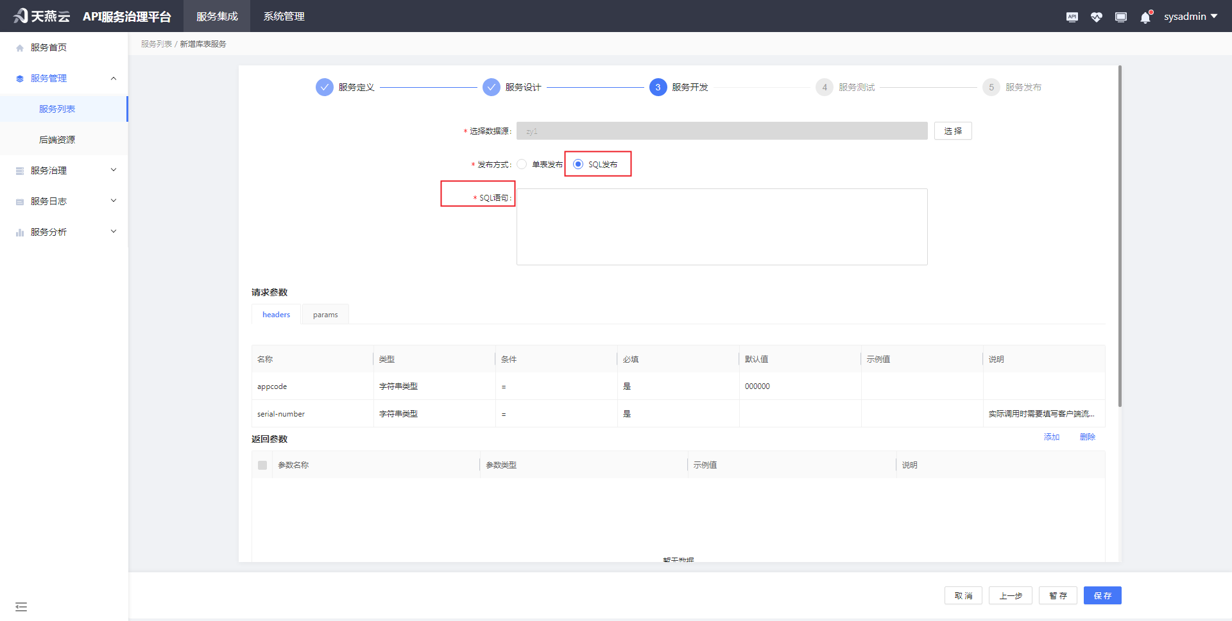Select the SQL发布 radio option
This screenshot has height=621, width=1232.
point(578,165)
